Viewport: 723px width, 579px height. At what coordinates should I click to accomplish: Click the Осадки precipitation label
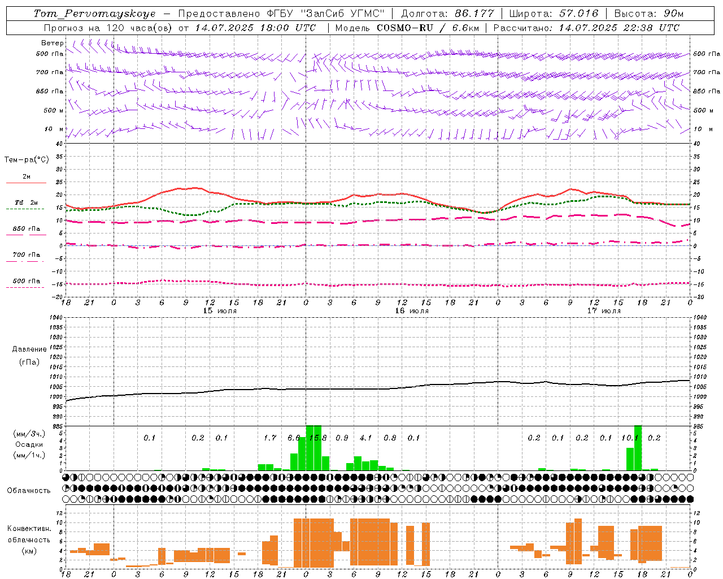[29, 444]
